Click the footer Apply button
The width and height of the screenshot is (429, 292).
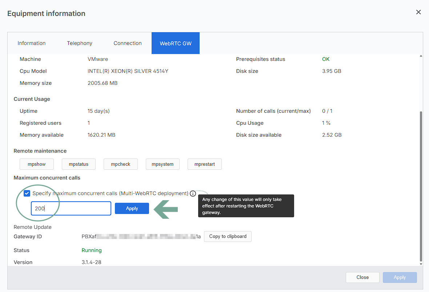click(400, 277)
